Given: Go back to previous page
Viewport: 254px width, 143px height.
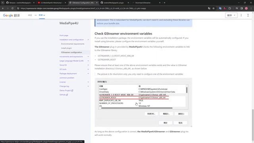Looking at the screenshot, I should point(3,8).
